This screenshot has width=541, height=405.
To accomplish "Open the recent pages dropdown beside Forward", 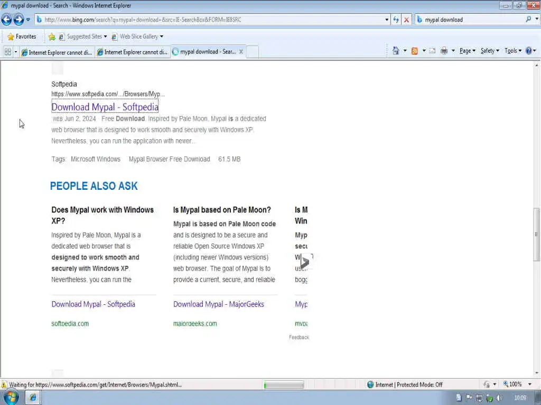I will click(x=29, y=20).
